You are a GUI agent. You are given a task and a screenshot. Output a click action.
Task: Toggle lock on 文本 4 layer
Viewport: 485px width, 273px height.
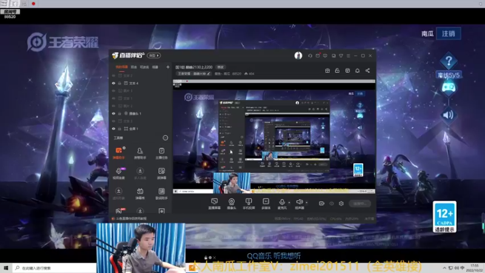point(119,83)
